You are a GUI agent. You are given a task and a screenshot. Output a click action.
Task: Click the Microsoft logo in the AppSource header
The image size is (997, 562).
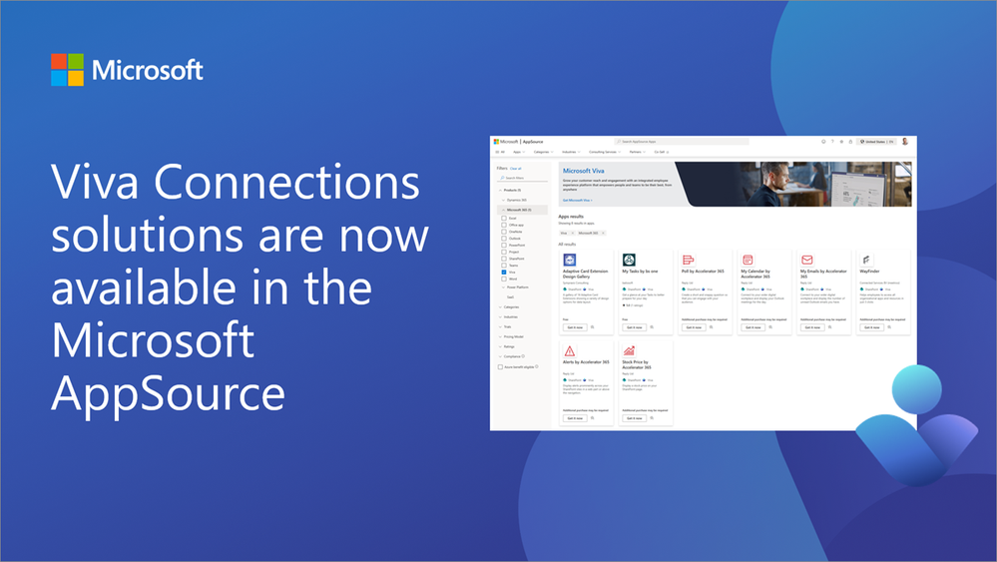coord(506,142)
